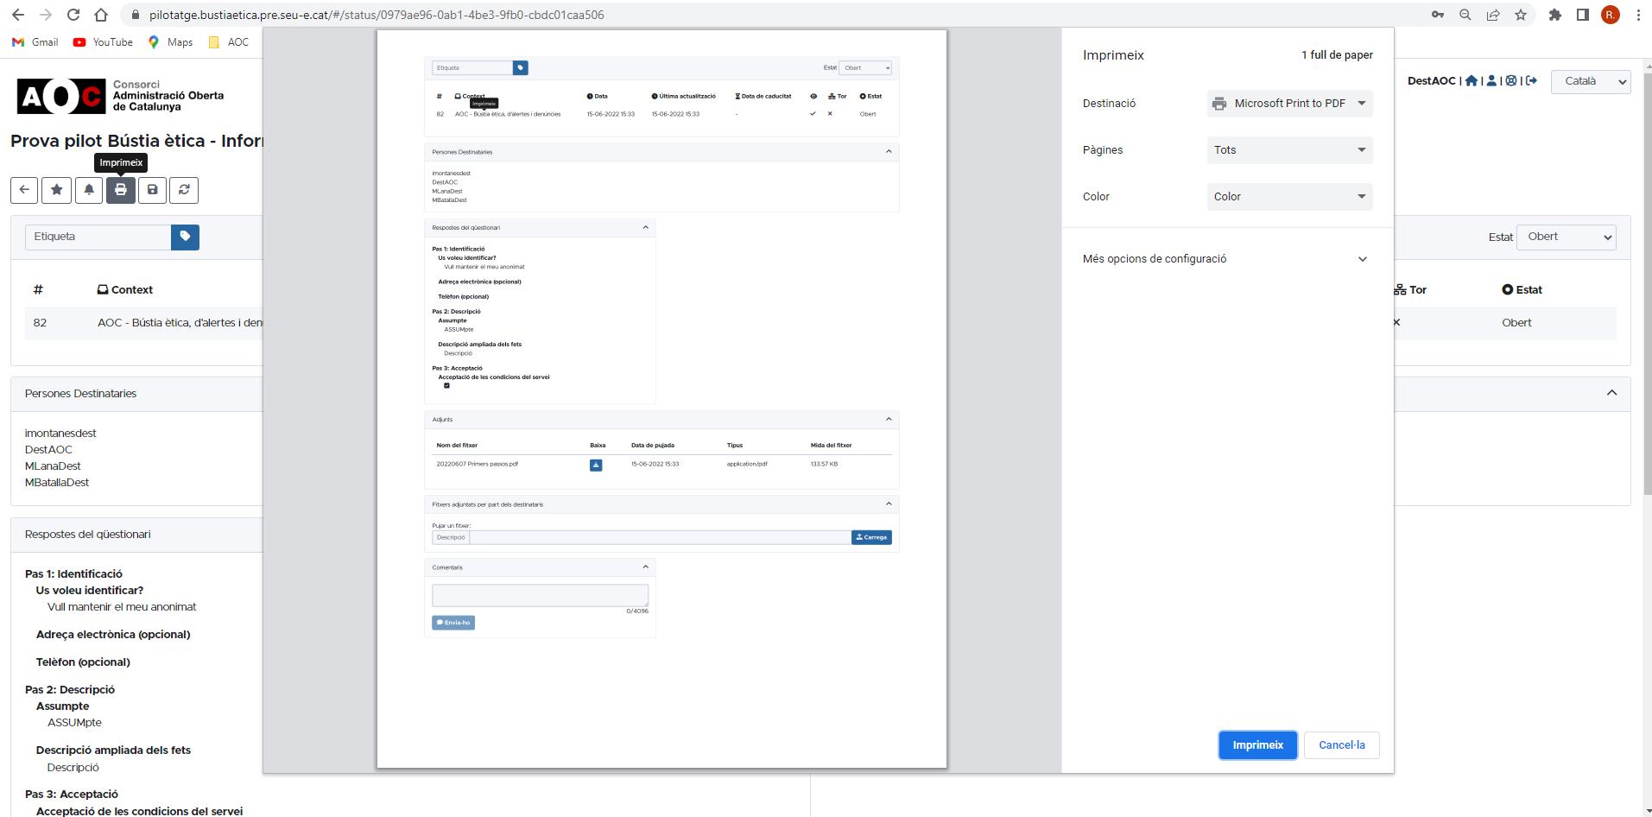Screen dimensions: 1652x817
Task: View site information lock icon
Action: click(135, 15)
